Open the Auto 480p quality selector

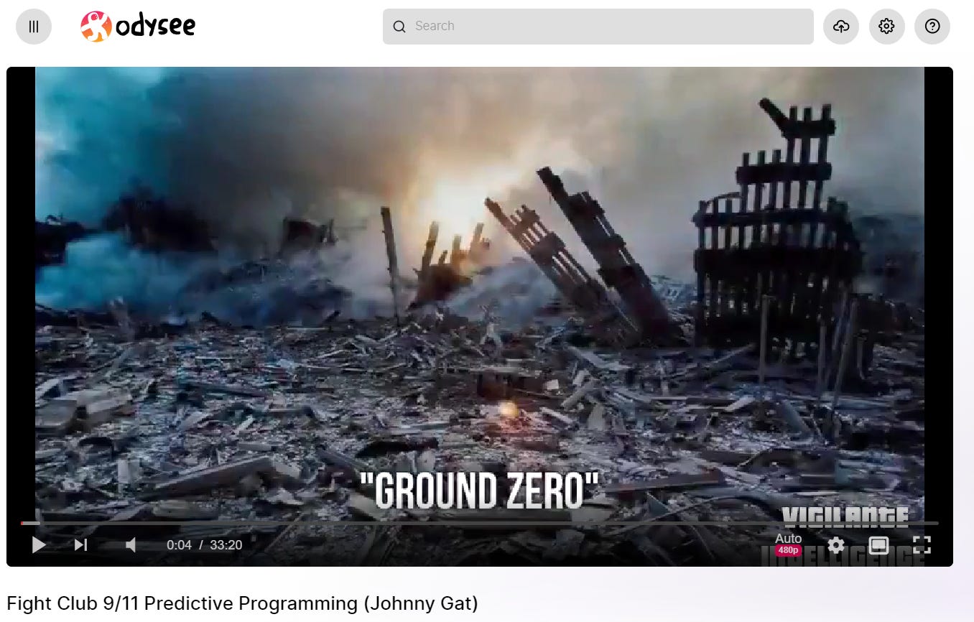[788, 544]
